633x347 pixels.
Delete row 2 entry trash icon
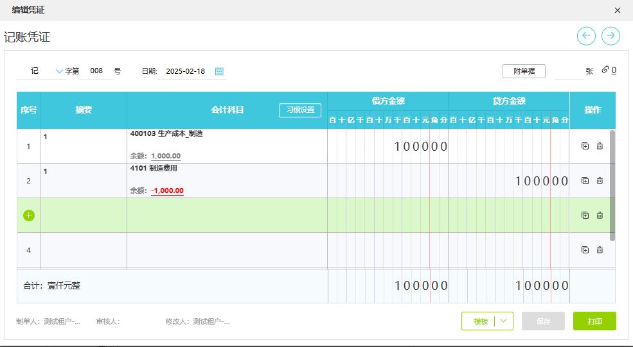pos(600,181)
